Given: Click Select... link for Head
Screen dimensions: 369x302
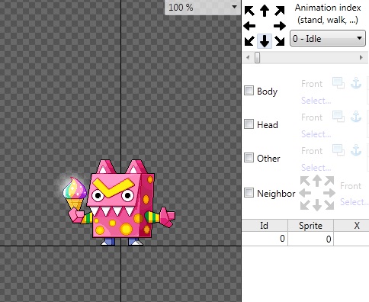Looking at the screenshot, I should 316,134.
